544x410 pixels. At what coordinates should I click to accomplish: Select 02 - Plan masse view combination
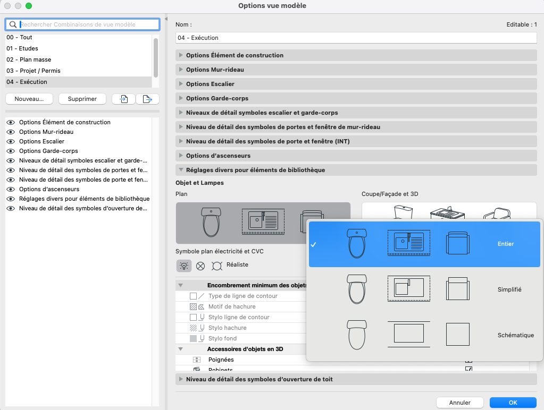tap(78, 59)
